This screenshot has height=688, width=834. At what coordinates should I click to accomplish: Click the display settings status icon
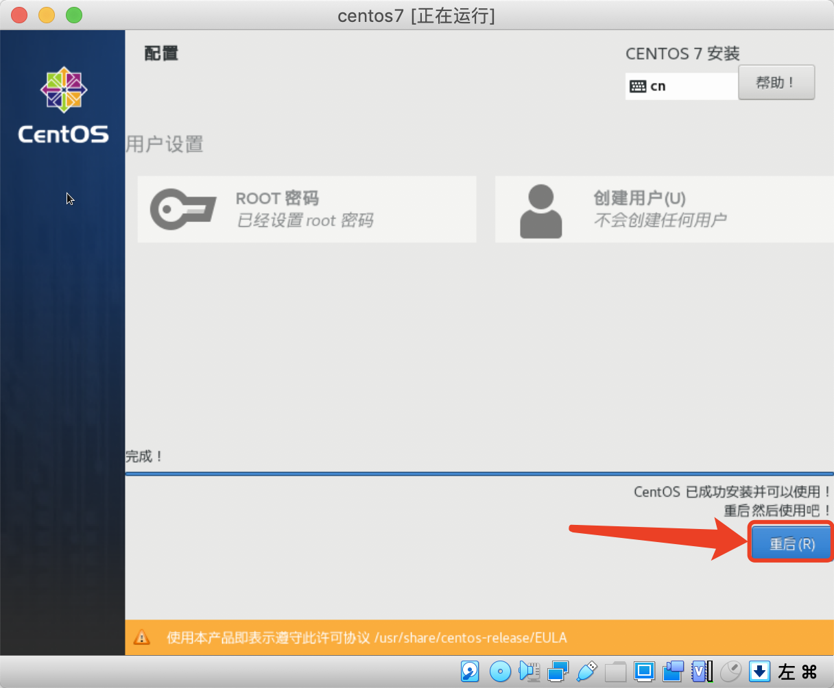[x=645, y=671]
